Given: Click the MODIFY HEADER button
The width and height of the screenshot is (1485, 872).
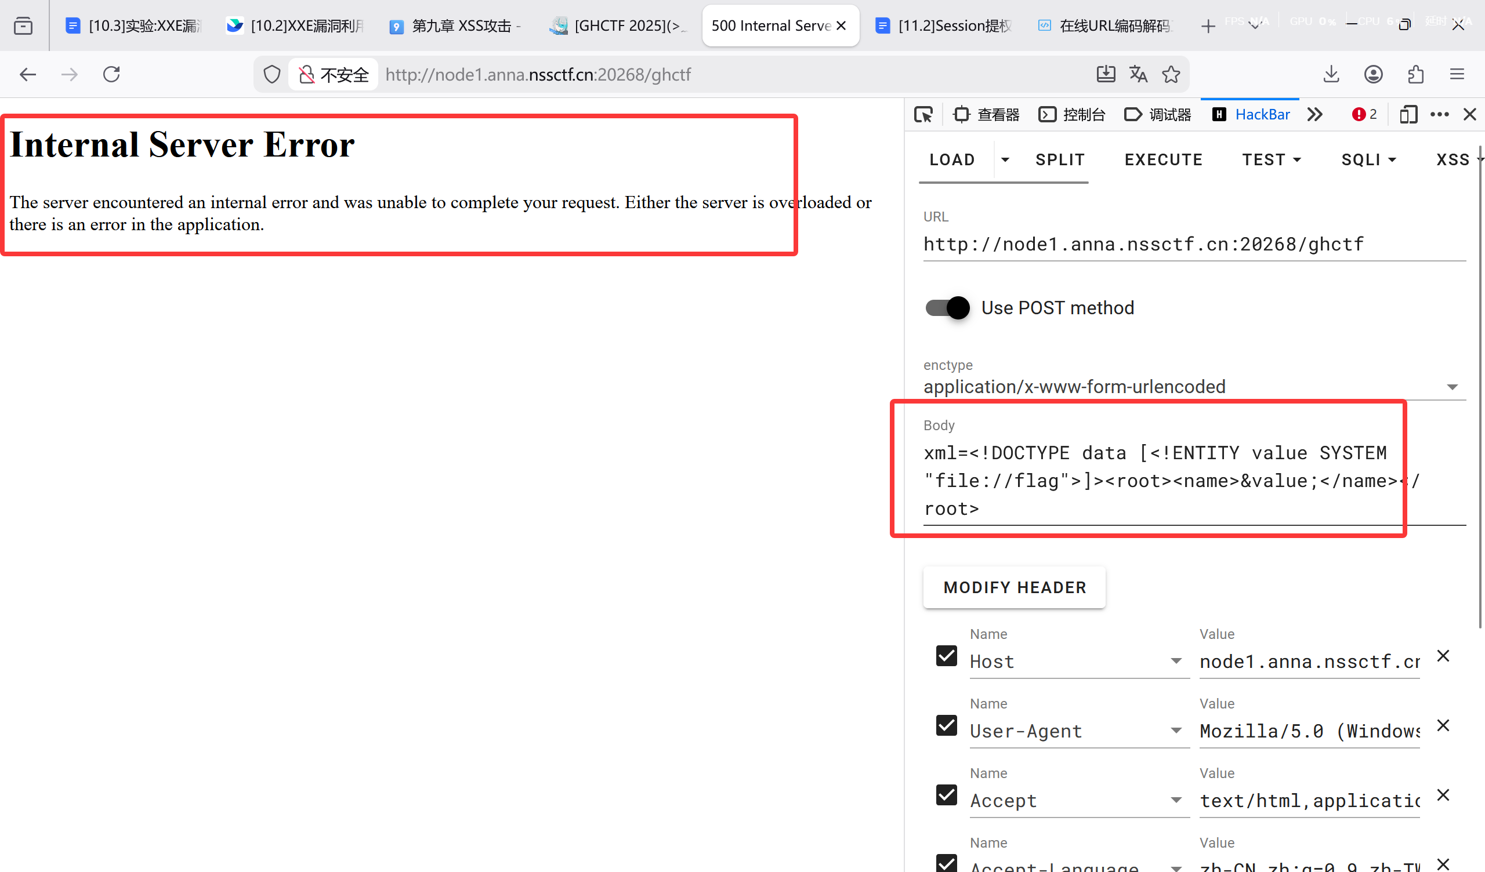Looking at the screenshot, I should tap(1014, 587).
